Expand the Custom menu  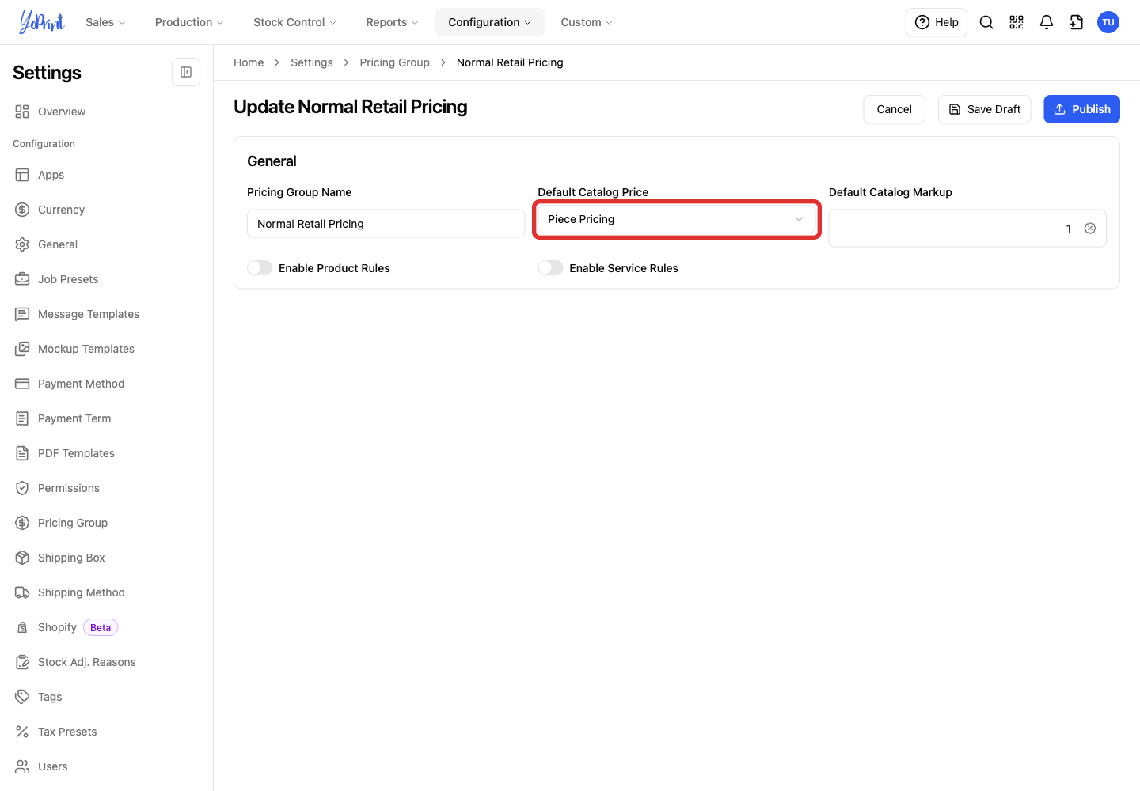[x=587, y=22]
